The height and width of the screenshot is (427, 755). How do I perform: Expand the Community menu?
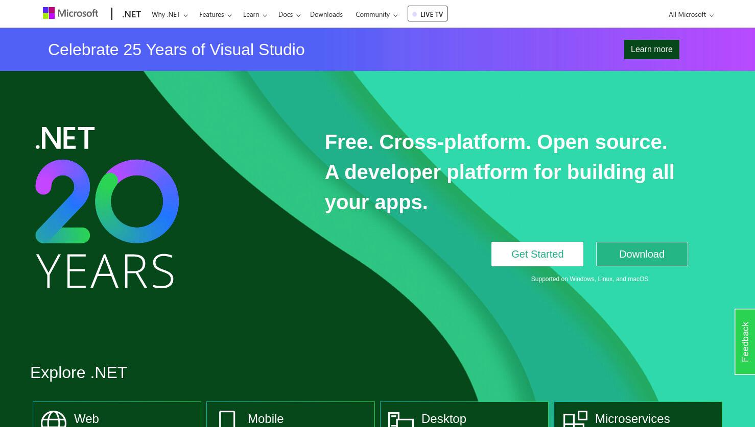[376, 14]
